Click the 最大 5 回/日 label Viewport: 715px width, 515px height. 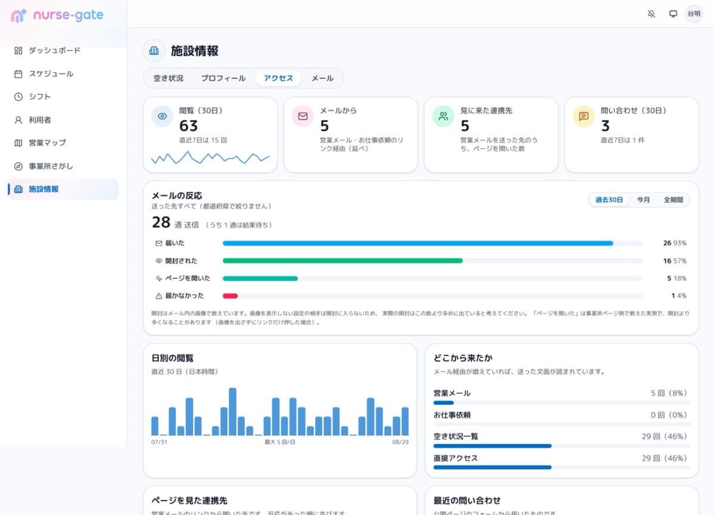coord(279,442)
